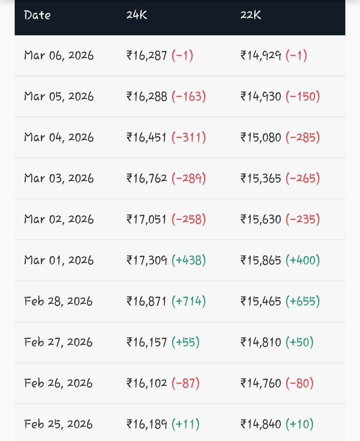The image size is (360, 441).
Task: Click the red (-311) change value
Action: pyautogui.click(x=189, y=137)
